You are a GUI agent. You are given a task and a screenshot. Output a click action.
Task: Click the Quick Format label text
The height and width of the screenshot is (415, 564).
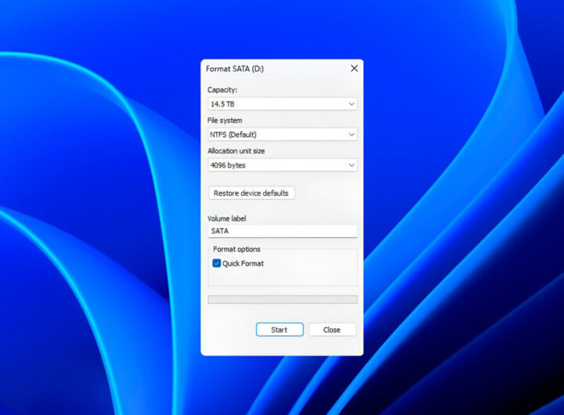(243, 264)
